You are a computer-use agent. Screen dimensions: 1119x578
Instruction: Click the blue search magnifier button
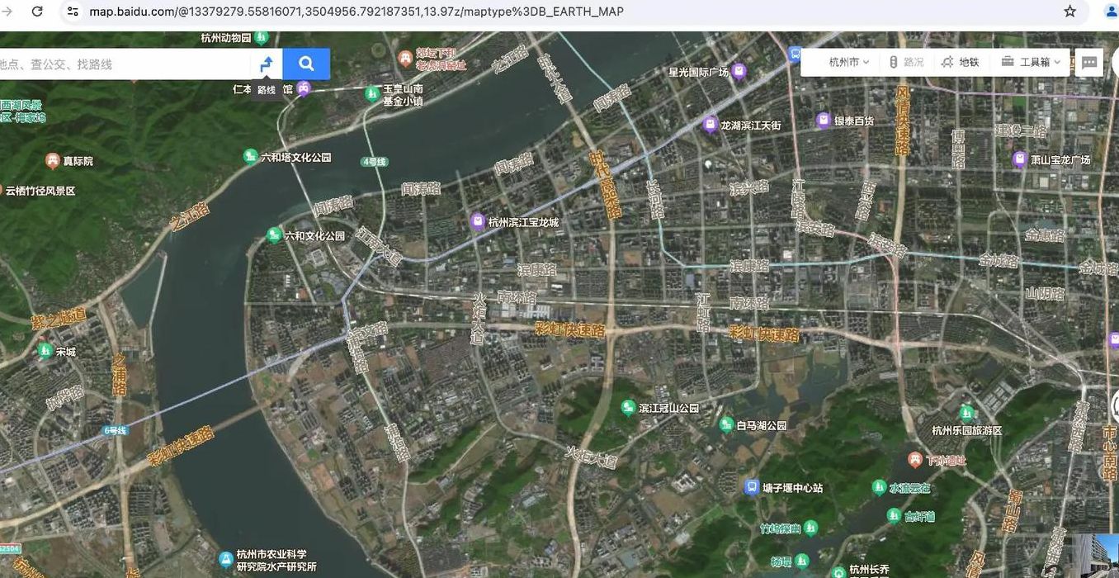pos(306,64)
